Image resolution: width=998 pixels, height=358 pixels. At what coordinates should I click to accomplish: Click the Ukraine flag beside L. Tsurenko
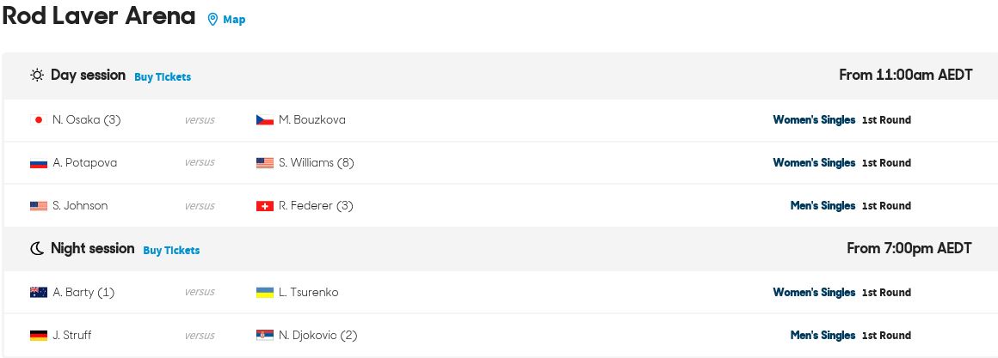point(265,293)
